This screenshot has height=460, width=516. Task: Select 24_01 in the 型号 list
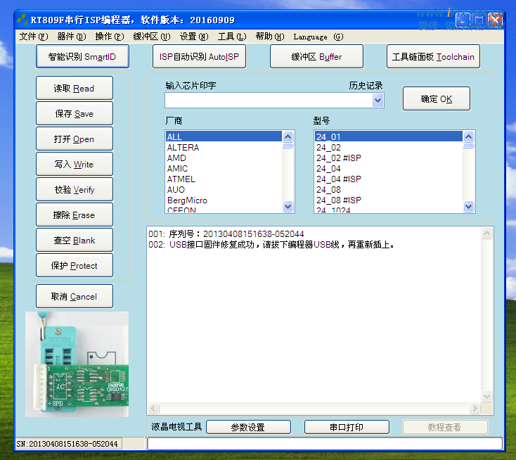click(x=389, y=136)
